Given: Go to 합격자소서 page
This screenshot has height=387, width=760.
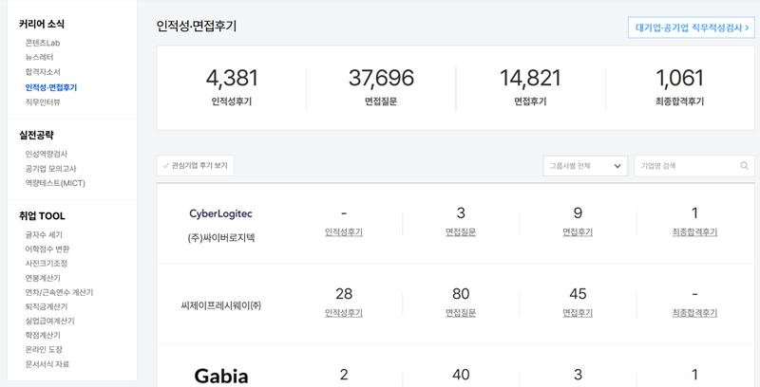Looking at the screenshot, I should point(43,72).
